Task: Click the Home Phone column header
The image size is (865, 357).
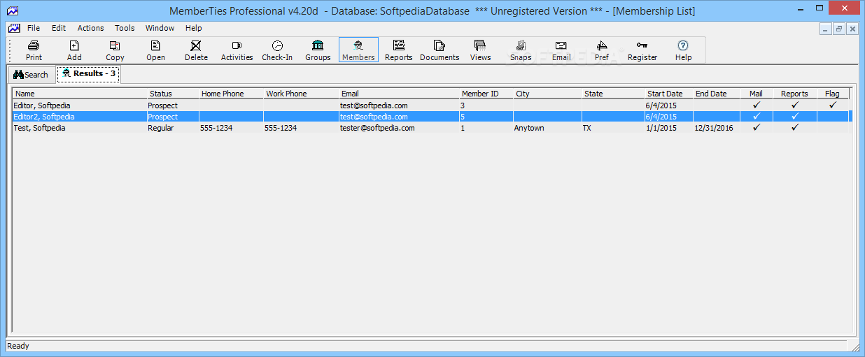Action: point(231,94)
